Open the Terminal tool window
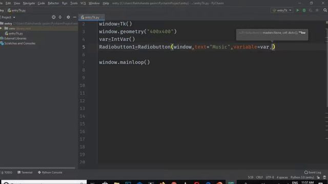The width and height of the screenshot is (328, 184). (25, 173)
